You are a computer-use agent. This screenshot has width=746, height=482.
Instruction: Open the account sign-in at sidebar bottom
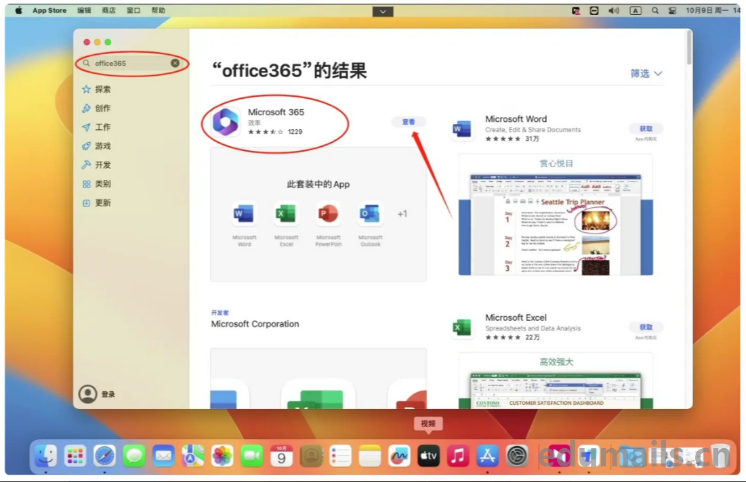coord(98,394)
